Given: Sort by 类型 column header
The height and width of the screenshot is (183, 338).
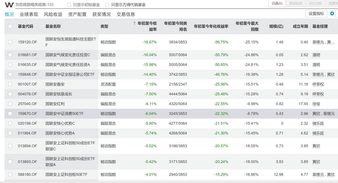Looking at the screenshot, I should [x=104, y=26].
